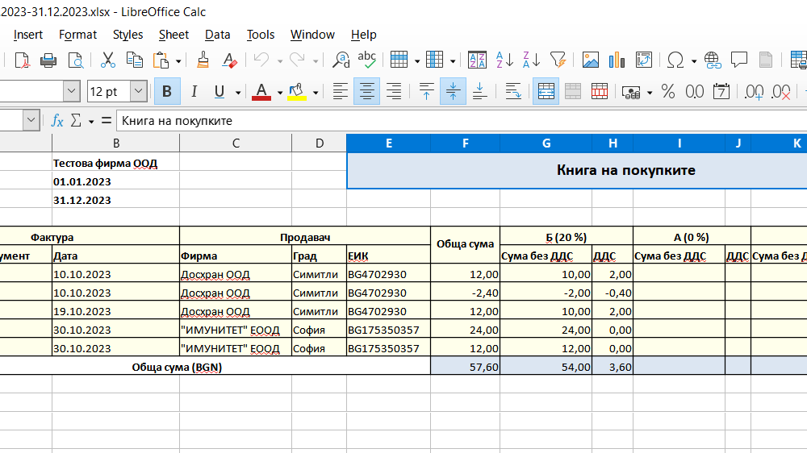Toggle Merge and Center Cells

tap(546, 92)
